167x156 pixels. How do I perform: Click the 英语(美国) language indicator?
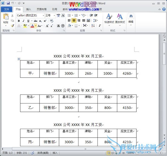[43, 153]
